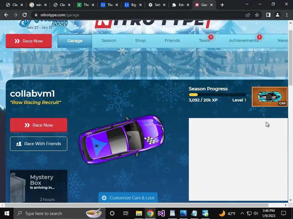
Task: View site info via the padlock icon
Action: (x=36, y=15)
